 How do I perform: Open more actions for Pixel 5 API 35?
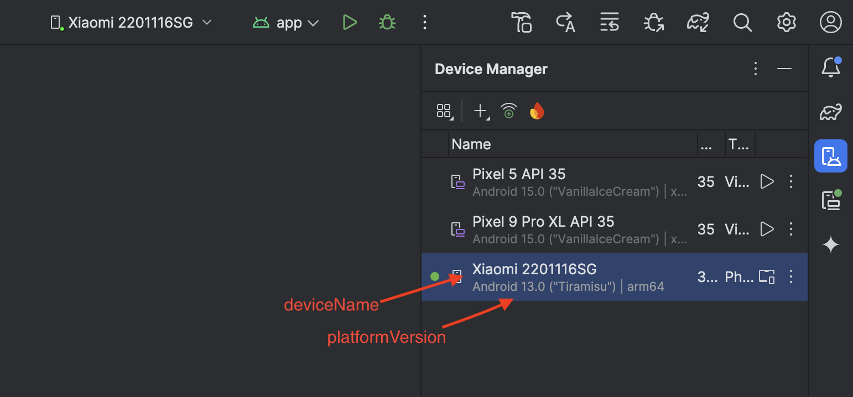pyautogui.click(x=791, y=181)
